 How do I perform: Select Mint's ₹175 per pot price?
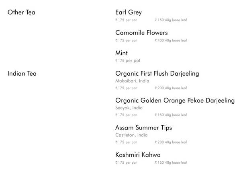128,61
